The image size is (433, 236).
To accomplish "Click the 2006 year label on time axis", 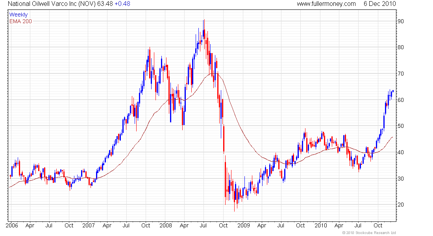I will [12, 225].
